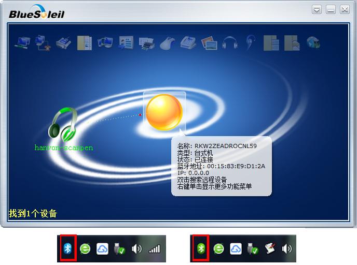The width and height of the screenshot is (357, 265).
Task: Select the Personal Area Networking service icon
Action: click(22, 42)
